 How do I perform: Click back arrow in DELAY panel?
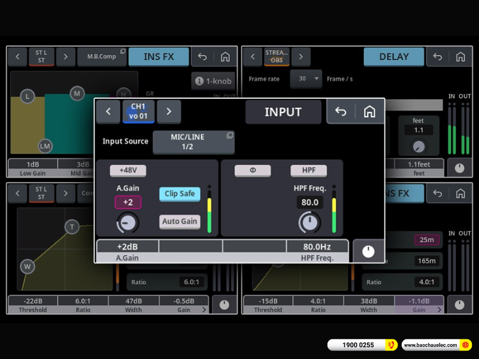tap(438, 57)
